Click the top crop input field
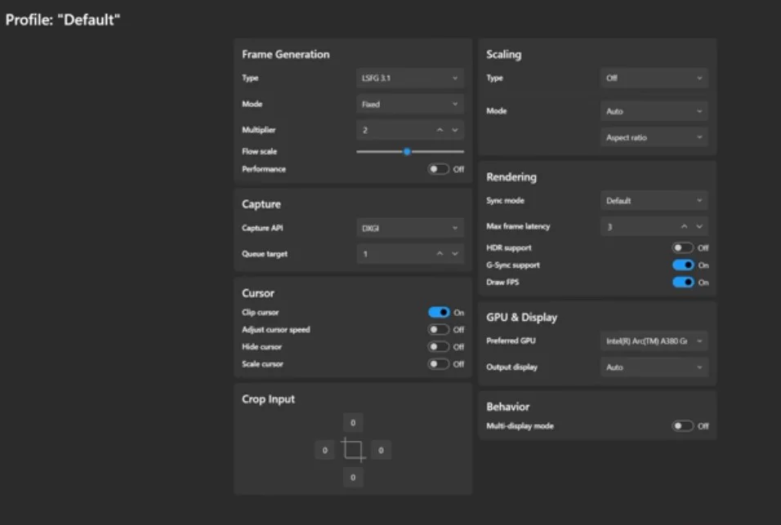 click(x=353, y=423)
